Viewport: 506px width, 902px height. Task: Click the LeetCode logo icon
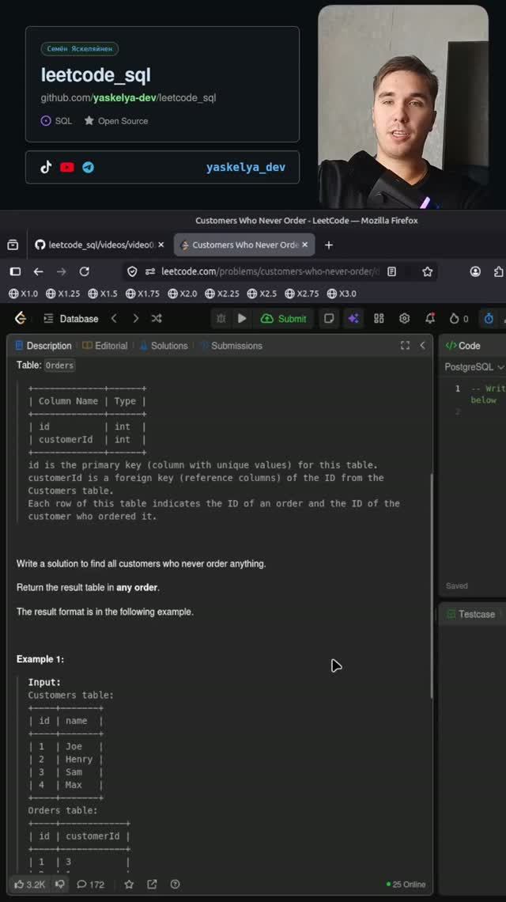(21, 318)
